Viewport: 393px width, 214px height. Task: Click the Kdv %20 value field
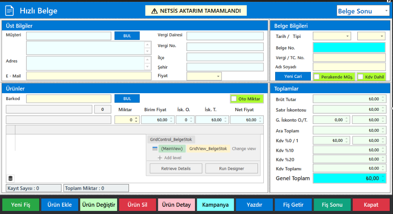[x=349, y=159]
